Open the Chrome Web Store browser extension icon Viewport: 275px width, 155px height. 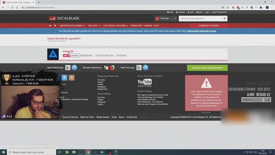coord(106,68)
